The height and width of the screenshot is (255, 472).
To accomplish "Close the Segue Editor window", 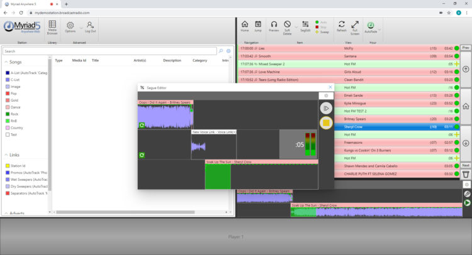I will [x=330, y=87].
